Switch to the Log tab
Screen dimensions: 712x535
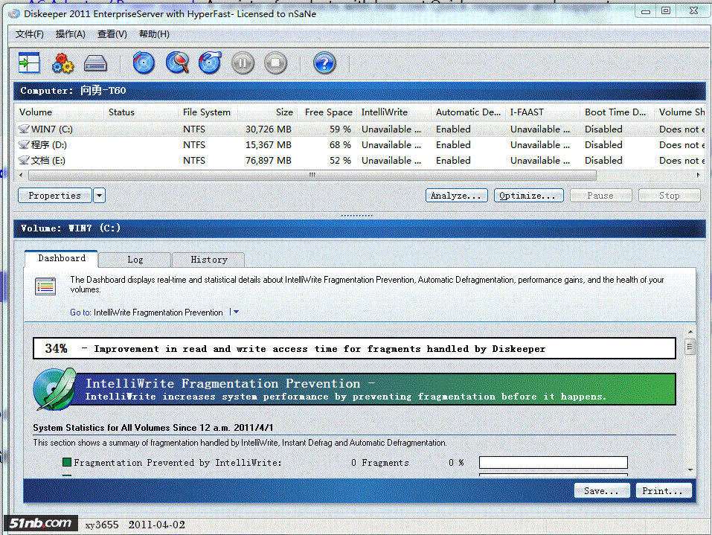click(135, 260)
